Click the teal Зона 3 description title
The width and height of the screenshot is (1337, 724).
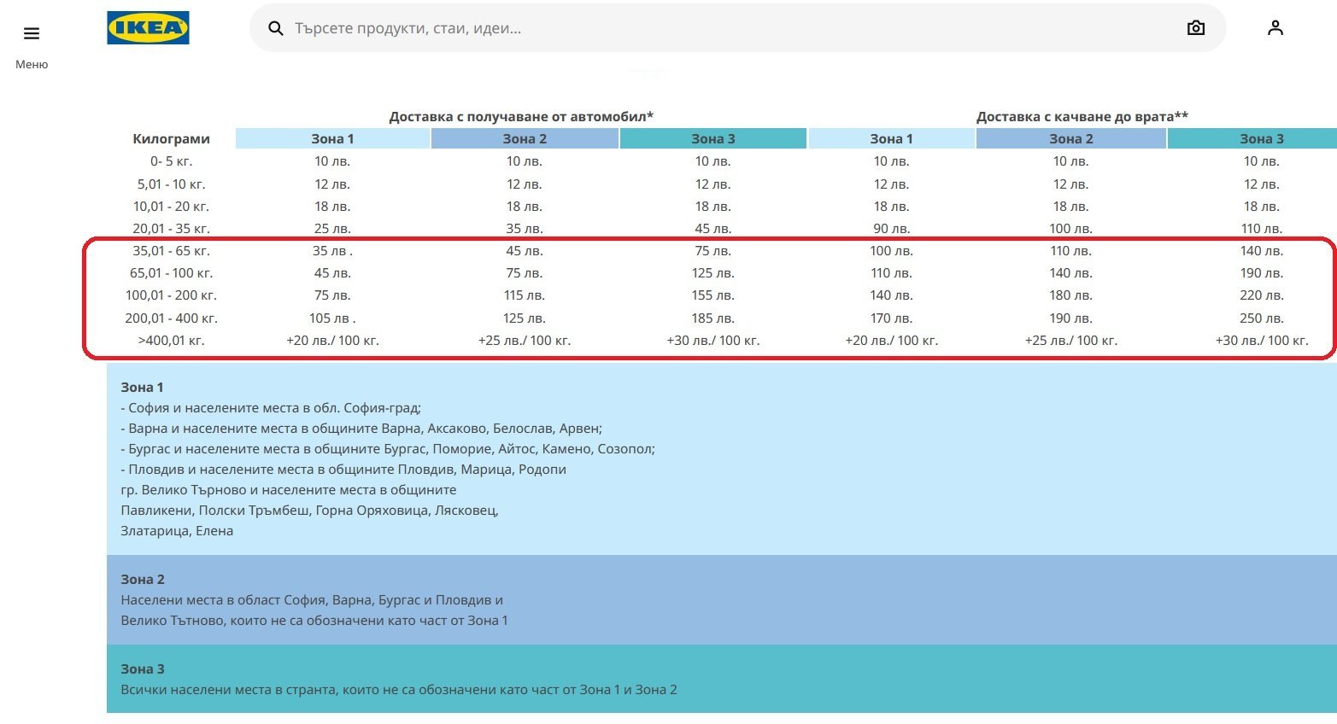point(143,669)
